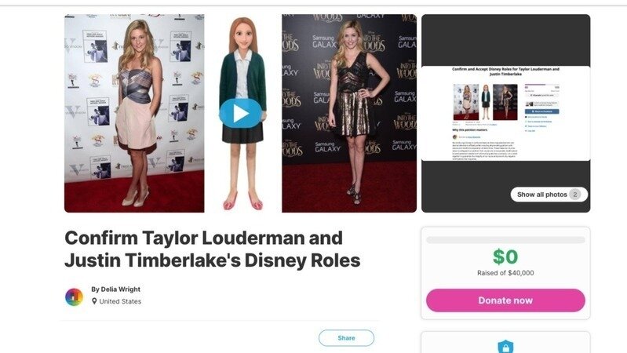Click the Into the Woods premiere photo
This screenshot has width=627, height=353.
pyautogui.click(x=349, y=113)
